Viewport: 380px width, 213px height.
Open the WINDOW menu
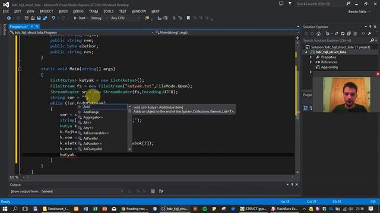139,11
